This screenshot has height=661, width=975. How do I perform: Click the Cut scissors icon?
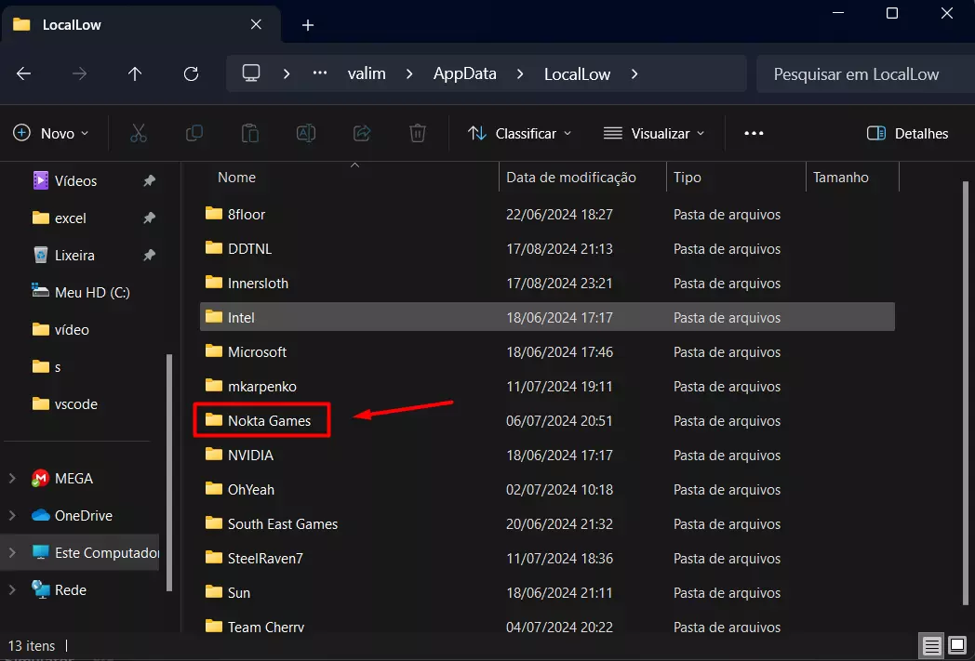pyautogui.click(x=139, y=133)
